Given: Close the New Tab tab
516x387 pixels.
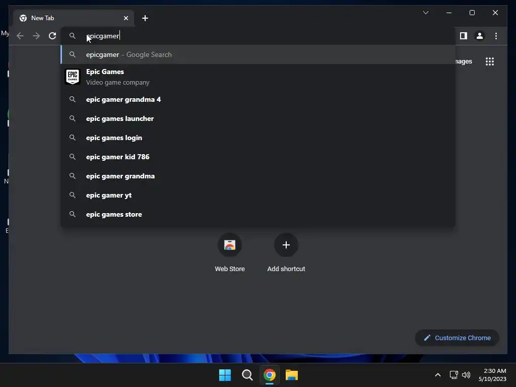Looking at the screenshot, I should pyautogui.click(x=125, y=18).
